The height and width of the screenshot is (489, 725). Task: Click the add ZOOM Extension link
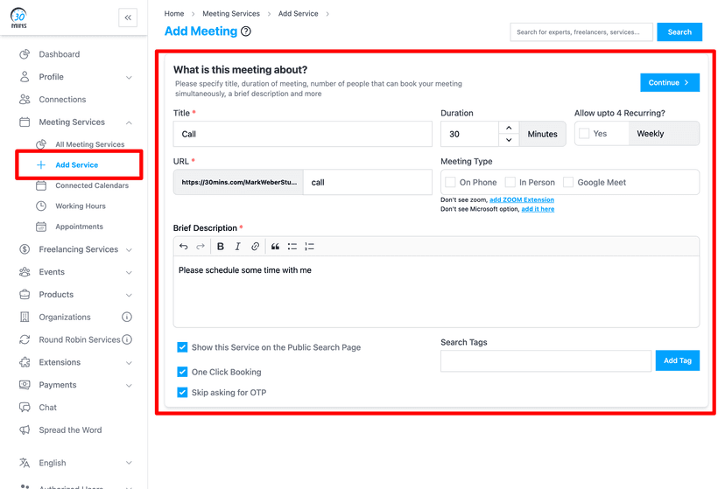coord(521,199)
